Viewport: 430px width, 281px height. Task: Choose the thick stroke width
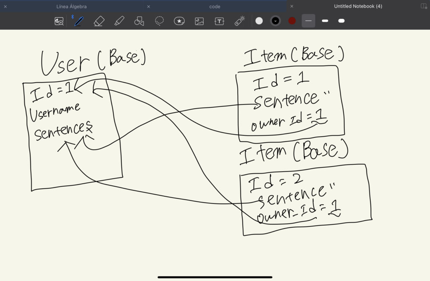[x=341, y=21]
